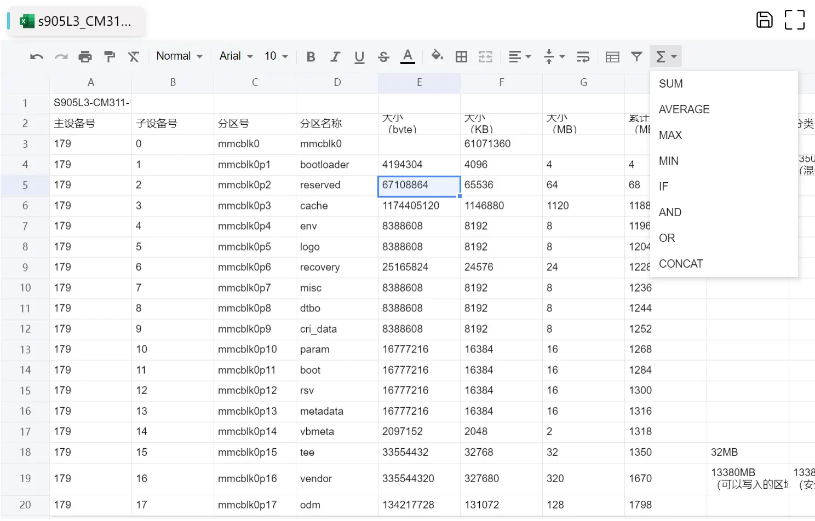Select column G header

584,83
